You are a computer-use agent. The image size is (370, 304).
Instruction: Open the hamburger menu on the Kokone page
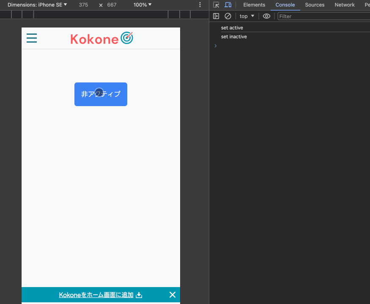pyautogui.click(x=32, y=38)
